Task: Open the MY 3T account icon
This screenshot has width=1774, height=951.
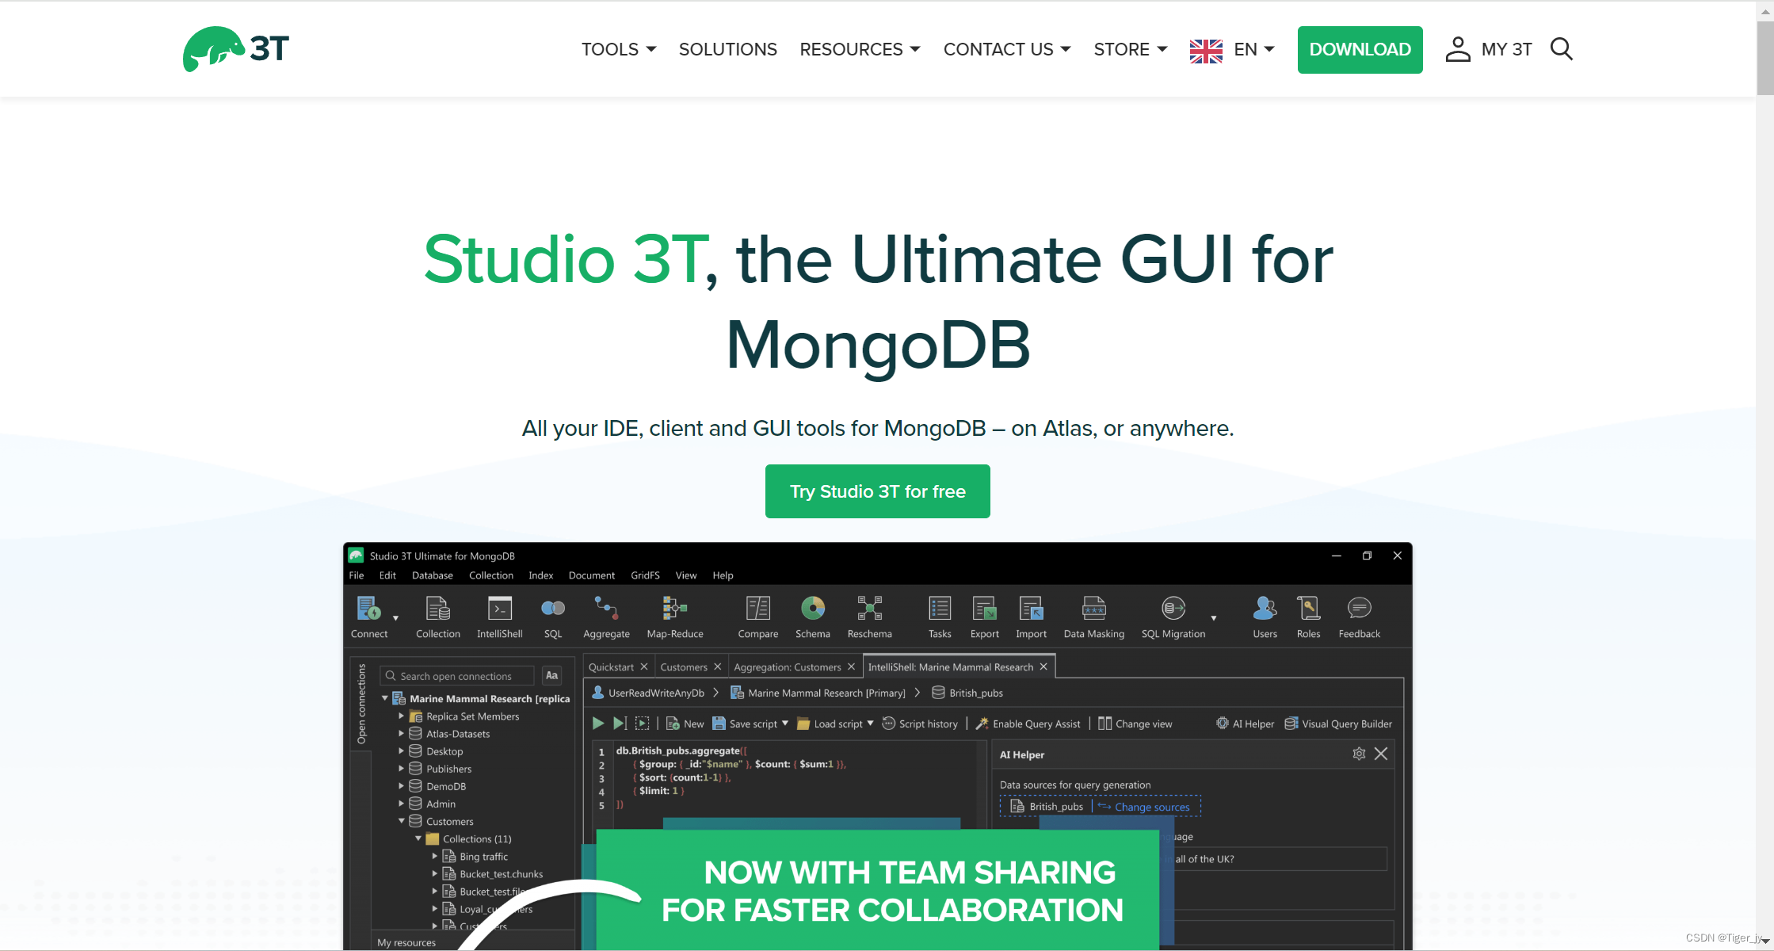Action: (x=1457, y=49)
